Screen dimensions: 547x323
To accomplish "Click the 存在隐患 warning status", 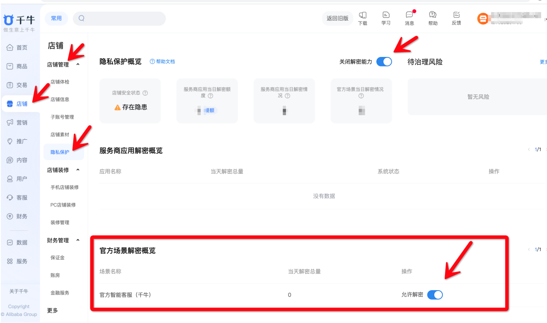I will coord(131,107).
